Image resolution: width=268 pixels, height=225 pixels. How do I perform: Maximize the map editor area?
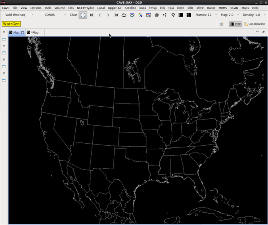click(x=263, y=32)
